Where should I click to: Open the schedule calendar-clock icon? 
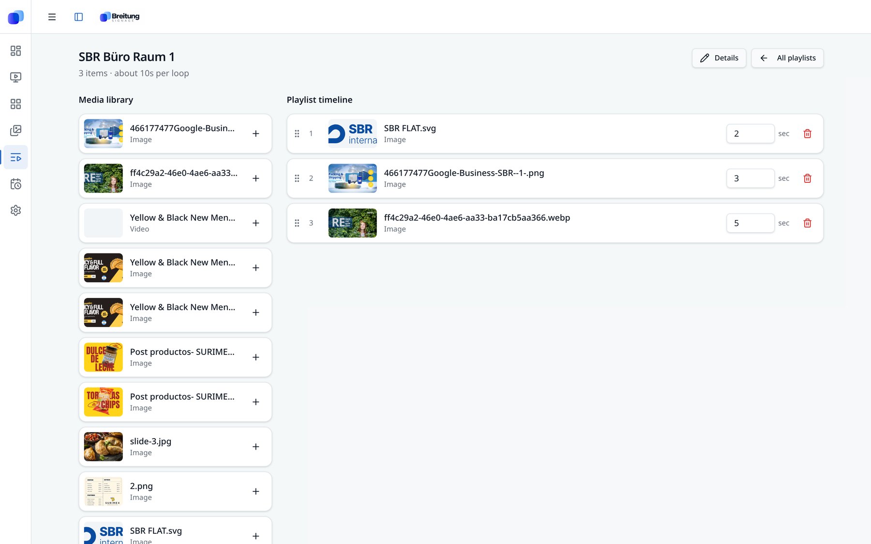[15, 184]
